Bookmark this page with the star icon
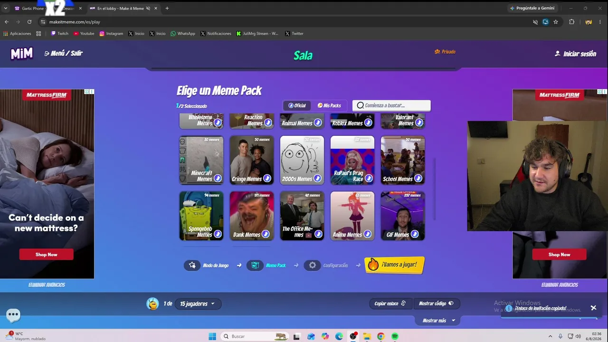The width and height of the screenshot is (608, 342). (x=555, y=22)
